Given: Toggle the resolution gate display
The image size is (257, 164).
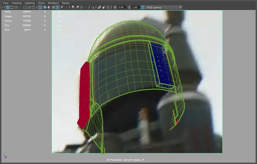Looking at the screenshot, I should [16, 7].
